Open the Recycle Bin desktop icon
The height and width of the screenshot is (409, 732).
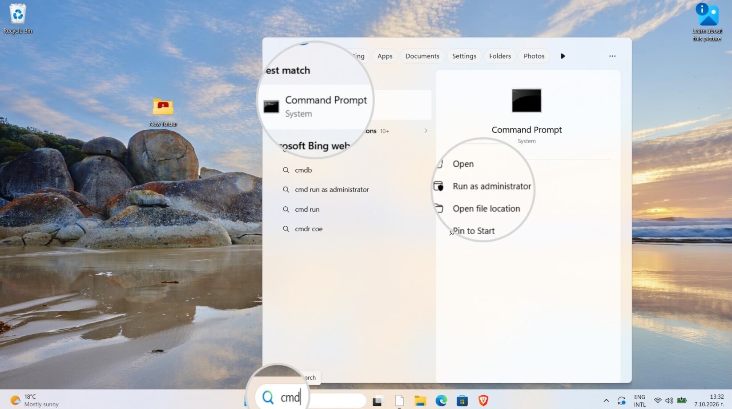18,19
